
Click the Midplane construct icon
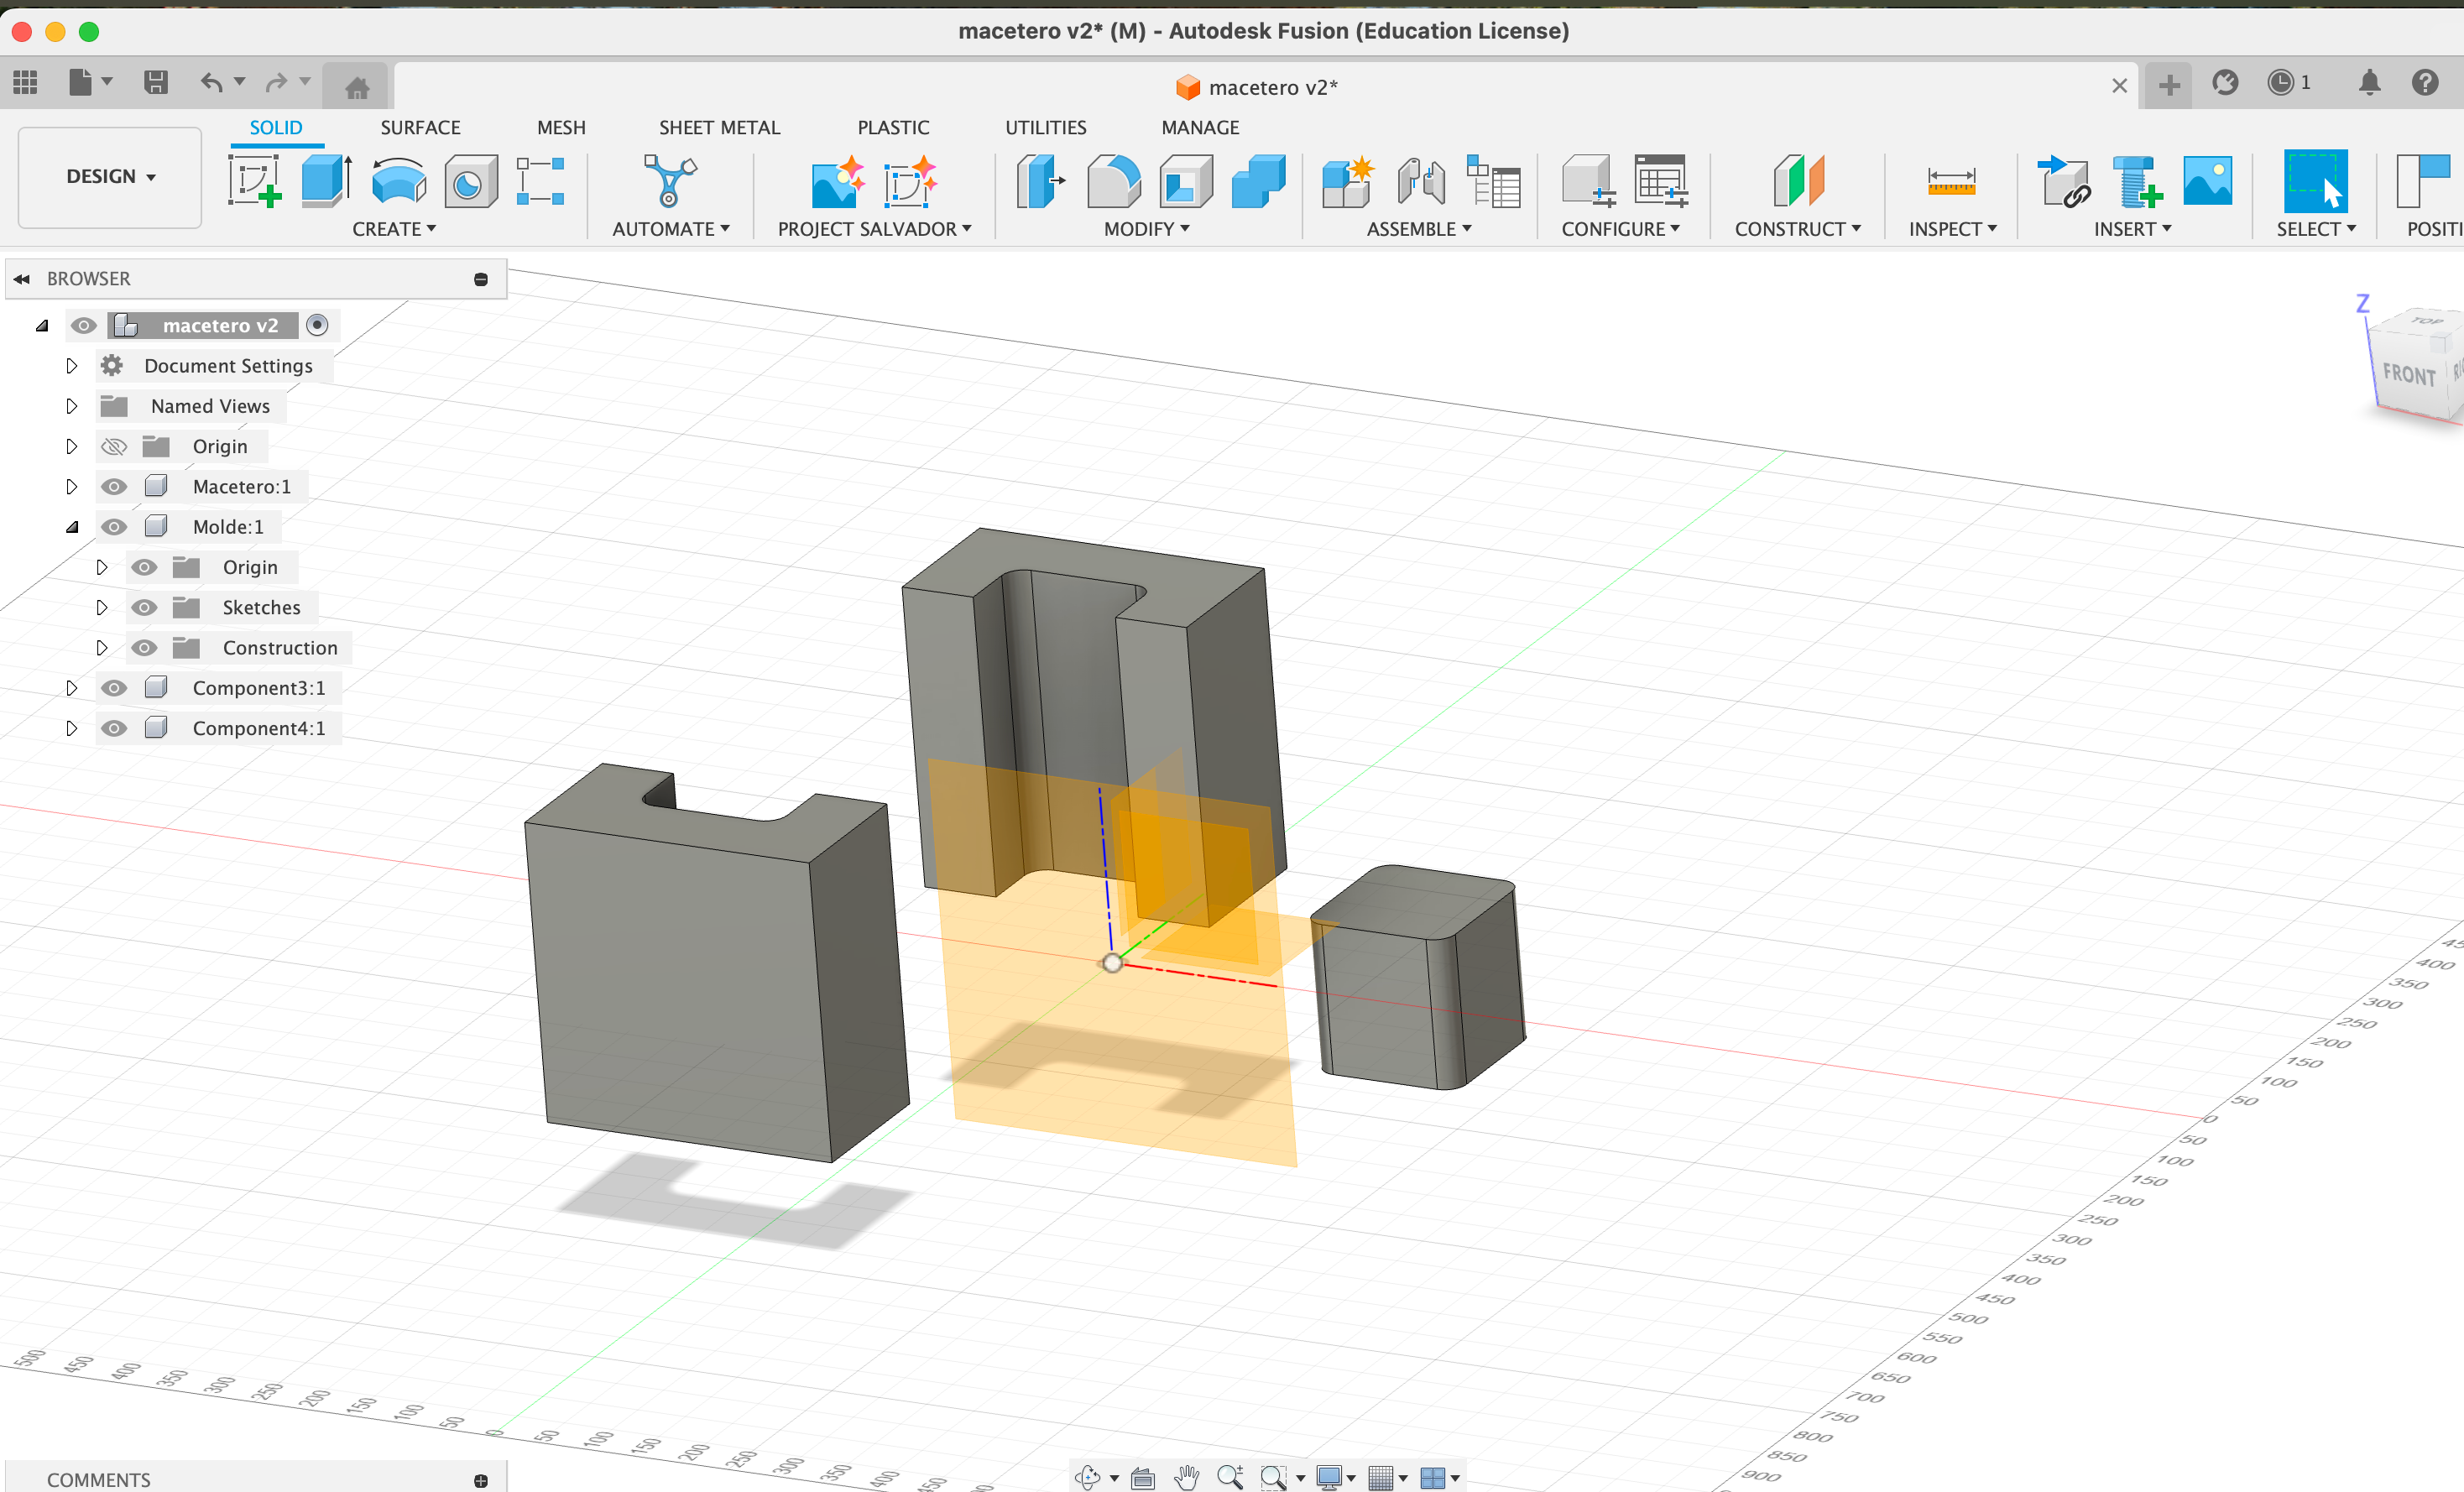[x=1798, y=181]
